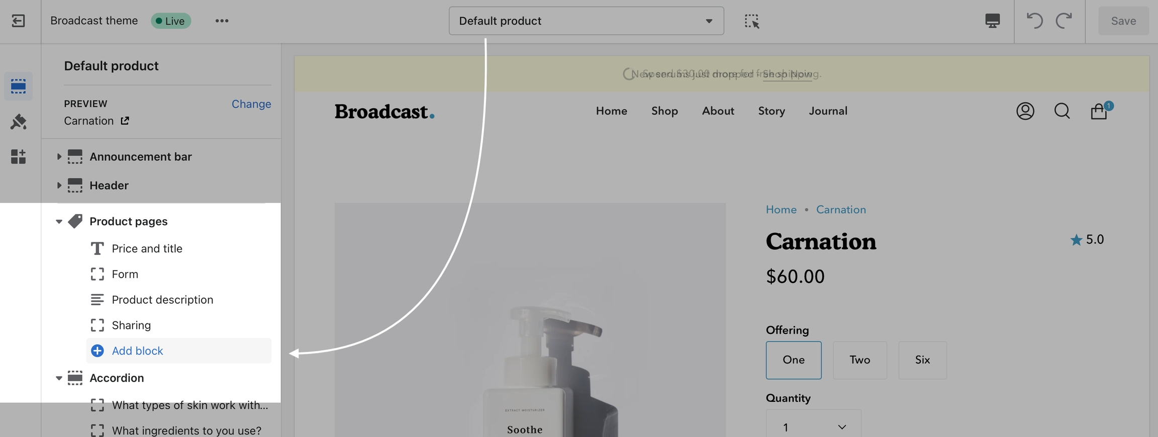Expand the Announcement bar section
This screenshot has height=437, width=1158.
pyautogui.click(x=59, y=157)
